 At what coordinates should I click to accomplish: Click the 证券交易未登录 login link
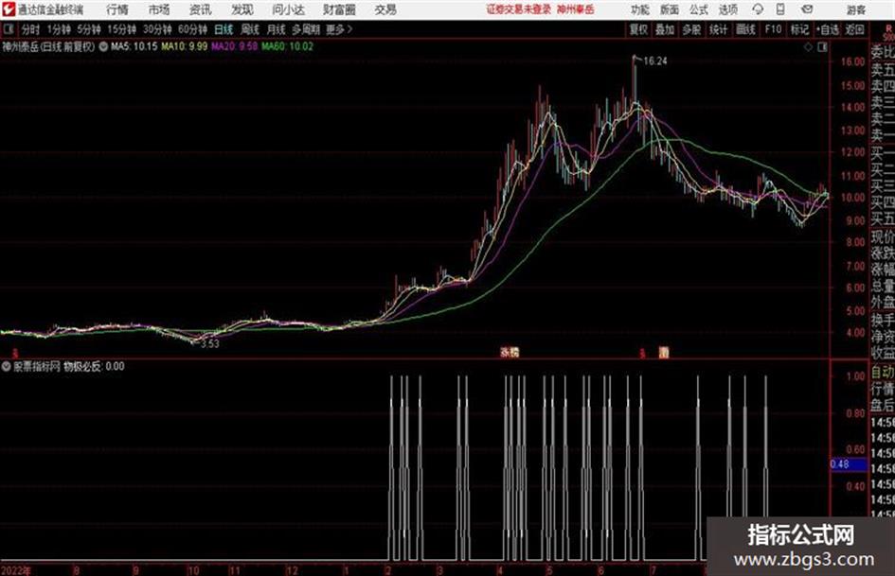point(518,9)
